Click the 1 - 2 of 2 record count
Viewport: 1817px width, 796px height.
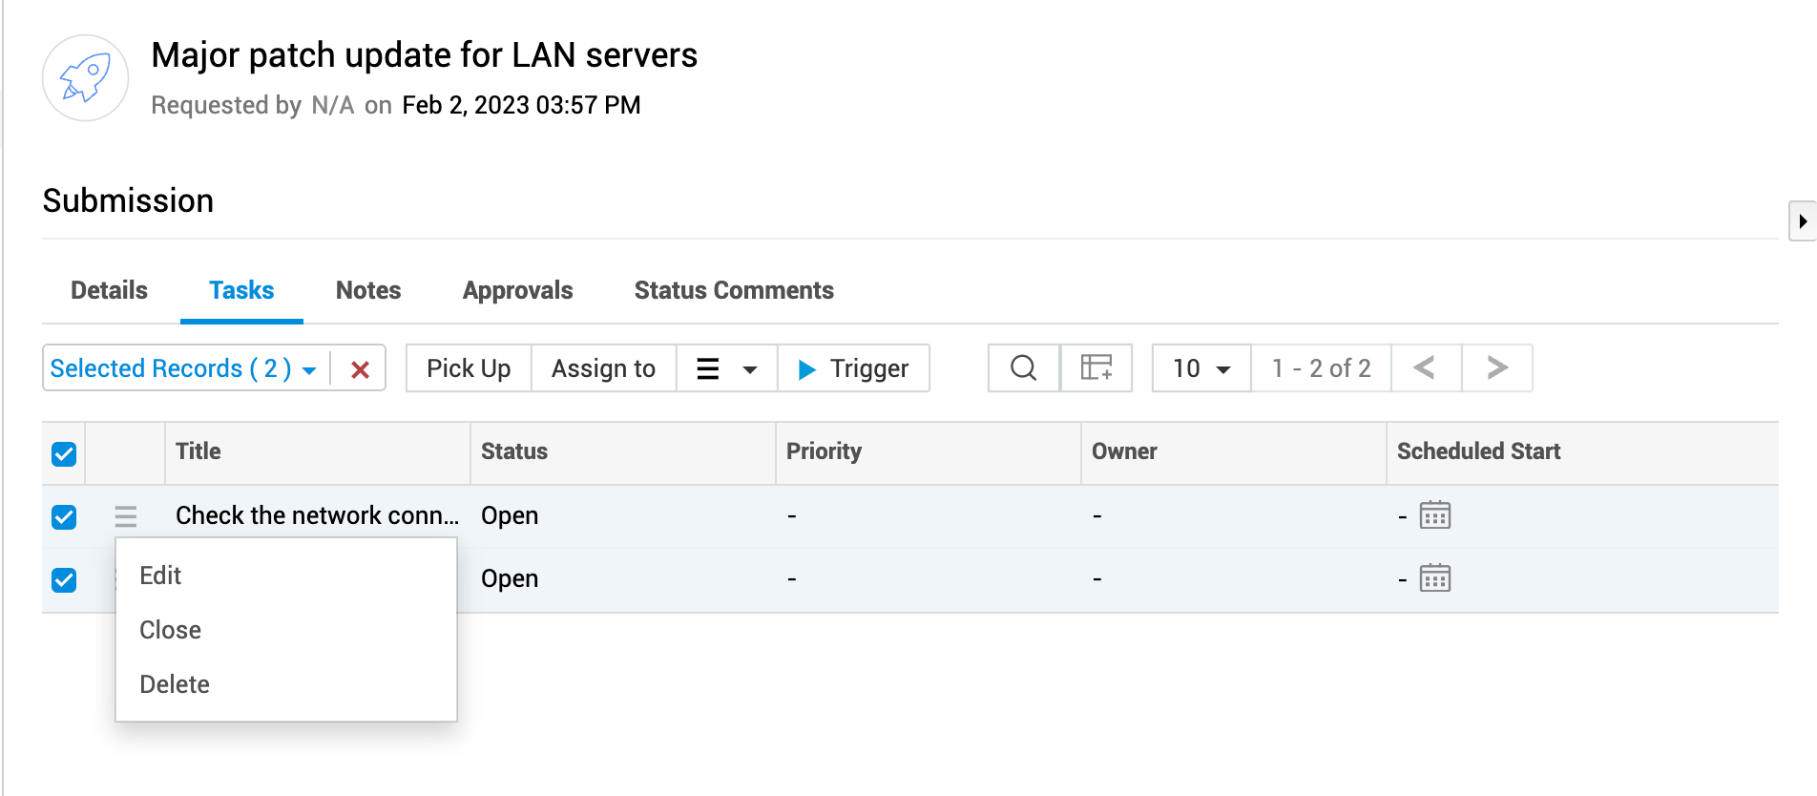coord(1322,368)
